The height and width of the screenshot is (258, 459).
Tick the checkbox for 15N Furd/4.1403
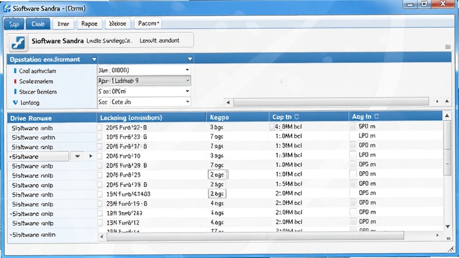pos(100,194)
